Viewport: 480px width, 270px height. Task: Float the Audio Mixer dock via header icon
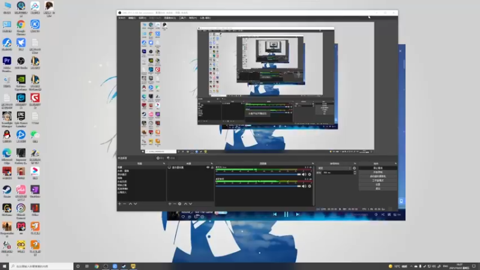[x=313, y=164]
